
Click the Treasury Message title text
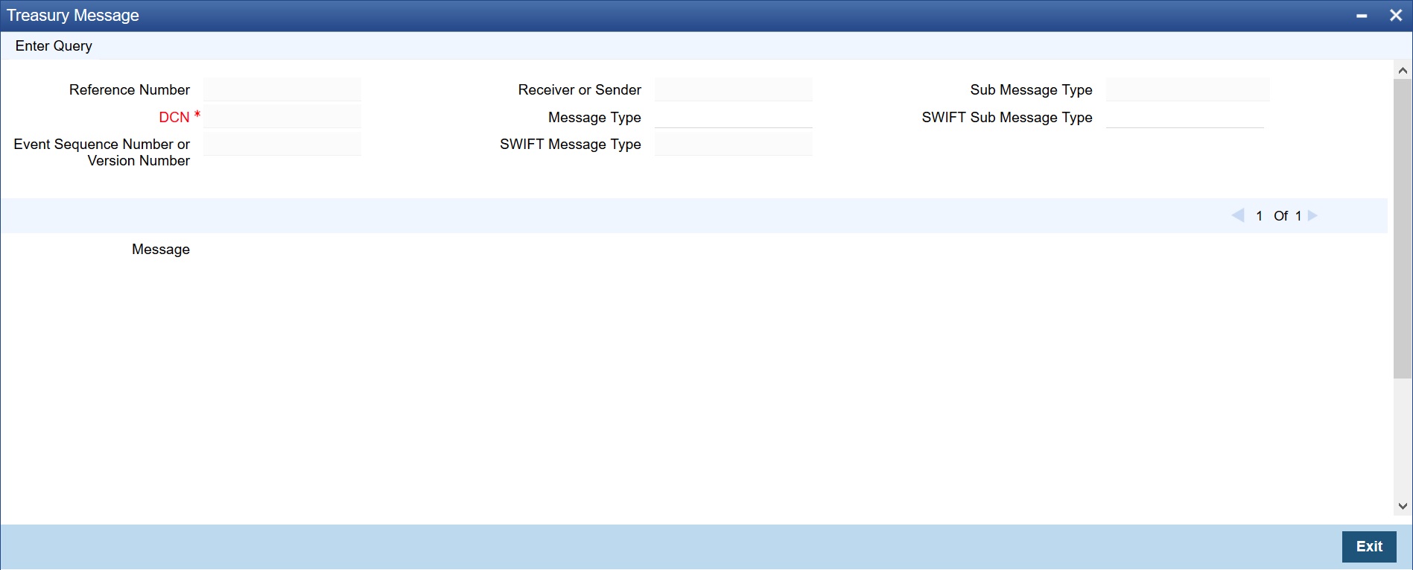pyautogui.click(x=73, y=16)
